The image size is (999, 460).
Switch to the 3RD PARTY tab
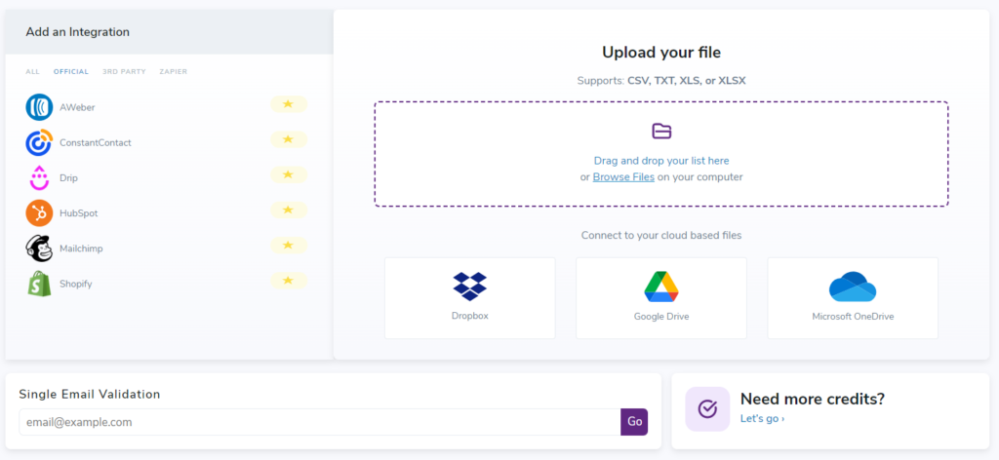point(124,72)
